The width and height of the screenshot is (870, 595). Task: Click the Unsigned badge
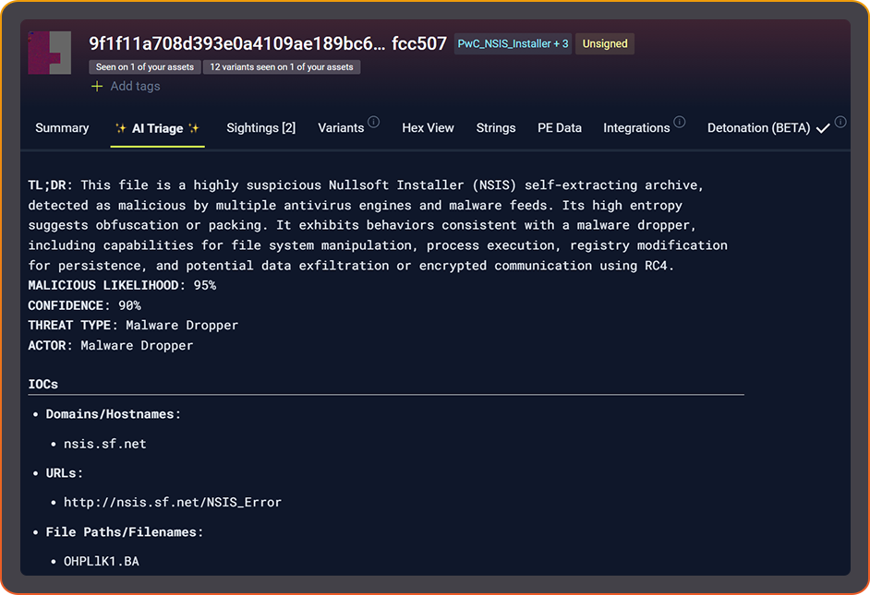tap(604, 43)
